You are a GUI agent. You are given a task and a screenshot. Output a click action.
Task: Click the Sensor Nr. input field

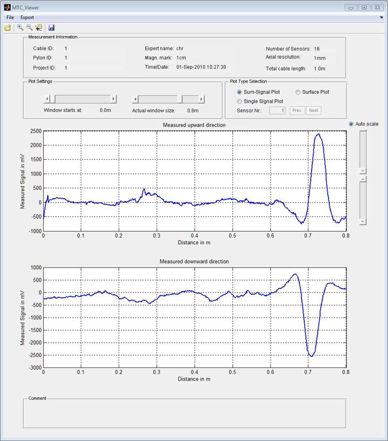(277, 111)
